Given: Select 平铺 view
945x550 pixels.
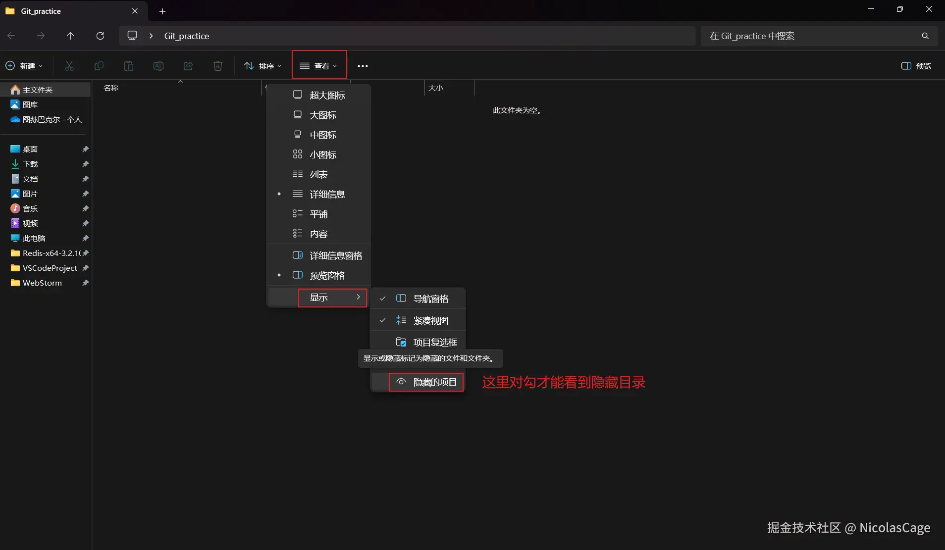Looking at the screenshot, I should pyautogui.click(x=319, y=214).
